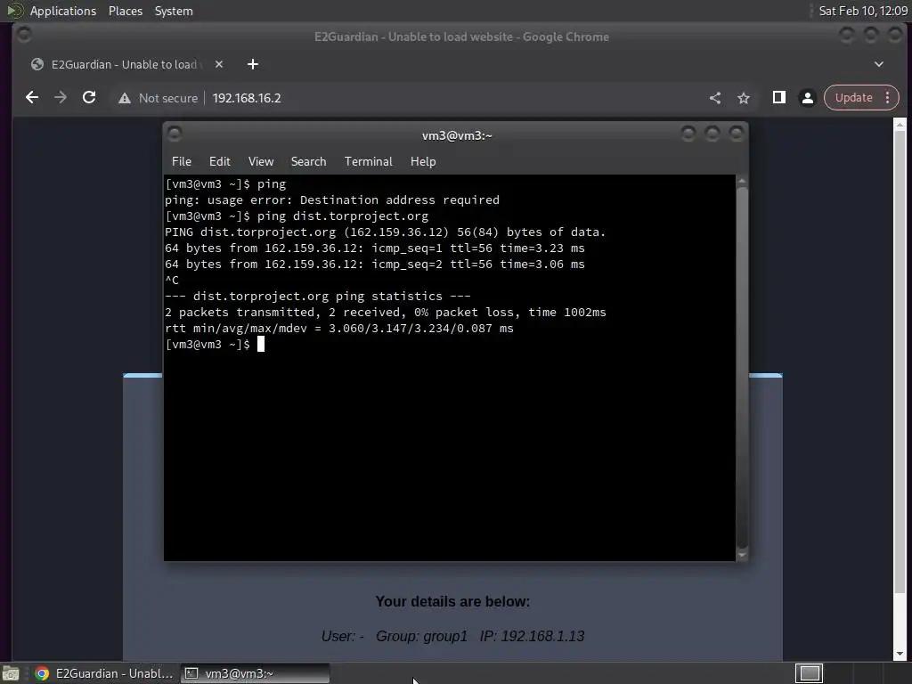Open Chrome profile avatar

click(x=807, y=98)
